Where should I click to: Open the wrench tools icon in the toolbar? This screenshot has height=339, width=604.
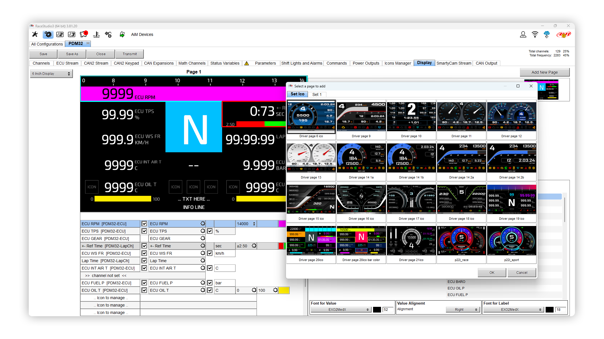pyautogui.click(x=35, y=34)
